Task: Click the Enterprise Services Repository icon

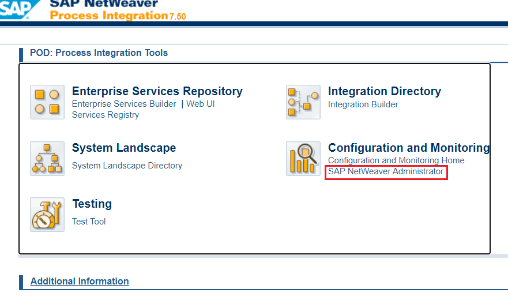Action: pos(47,102)
